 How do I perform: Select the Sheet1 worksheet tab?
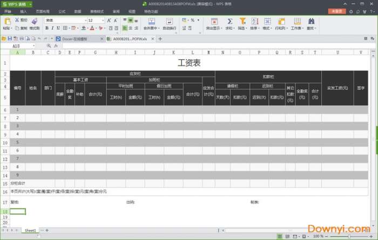tap(30, 230)
